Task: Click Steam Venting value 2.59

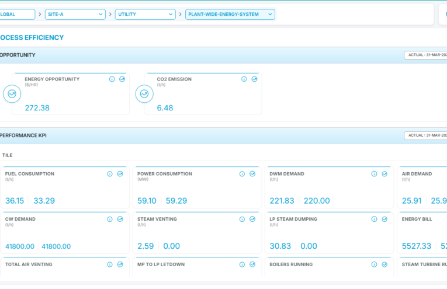Action: pos(145,246)
